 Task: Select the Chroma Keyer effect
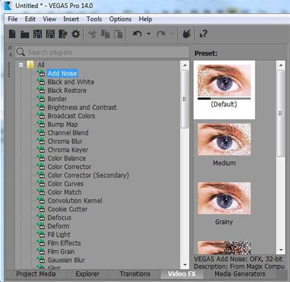point(68,150)
